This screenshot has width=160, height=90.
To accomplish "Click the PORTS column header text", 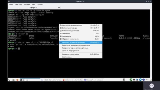I will click(121, 36).
